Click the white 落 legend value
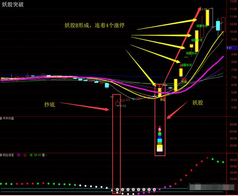This screenshot has height=196, width=238. point(44,155)
